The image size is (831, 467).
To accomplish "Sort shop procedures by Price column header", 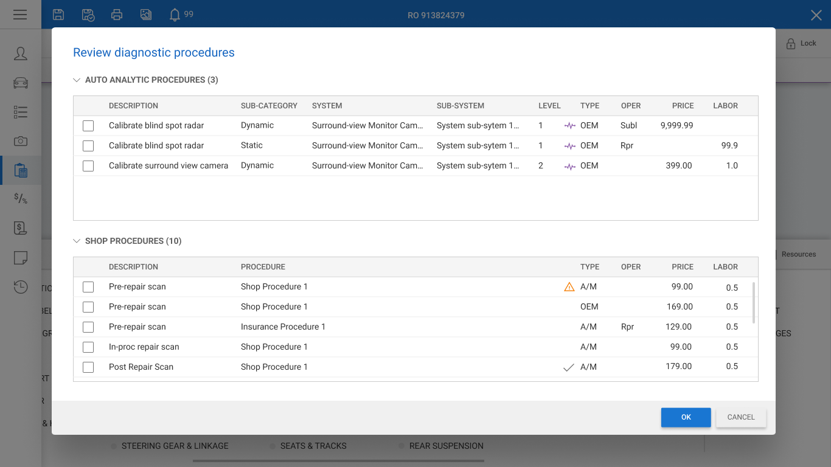I will tap(683, 267).
